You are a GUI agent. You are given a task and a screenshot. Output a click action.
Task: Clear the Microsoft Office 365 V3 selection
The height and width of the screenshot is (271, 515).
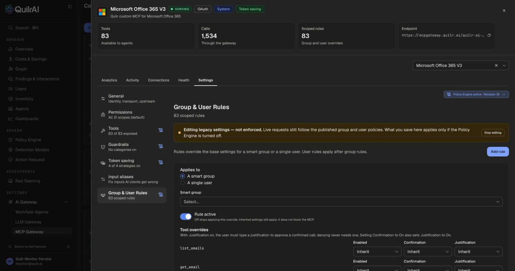pos(496,65)
